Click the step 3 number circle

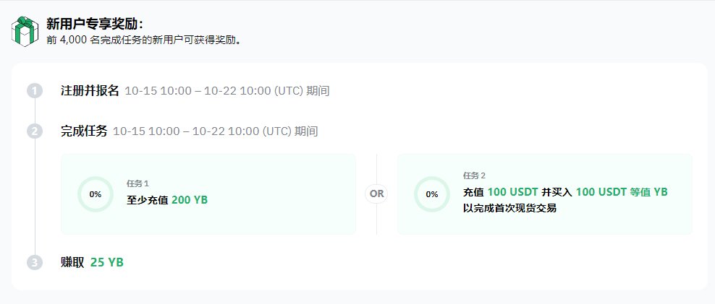pos(35,263)
